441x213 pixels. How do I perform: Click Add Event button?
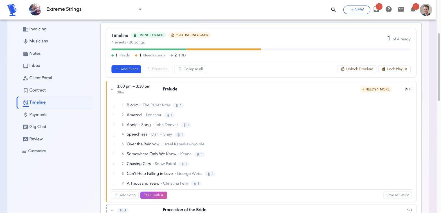pyautogui.click(x=126, y=69)
